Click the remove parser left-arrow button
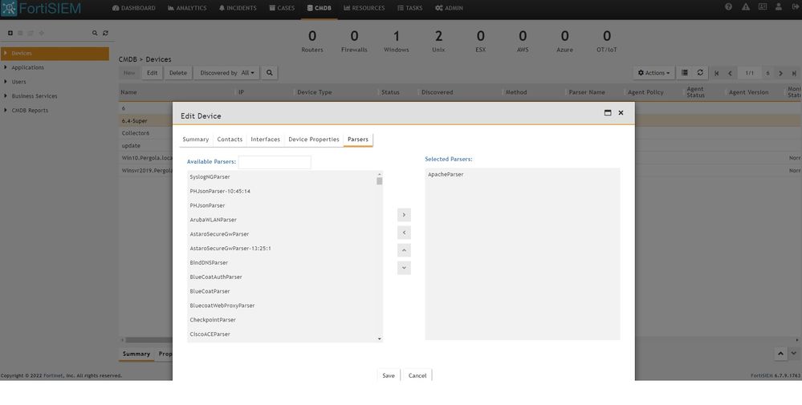802x405 pixels. [404, 233]
